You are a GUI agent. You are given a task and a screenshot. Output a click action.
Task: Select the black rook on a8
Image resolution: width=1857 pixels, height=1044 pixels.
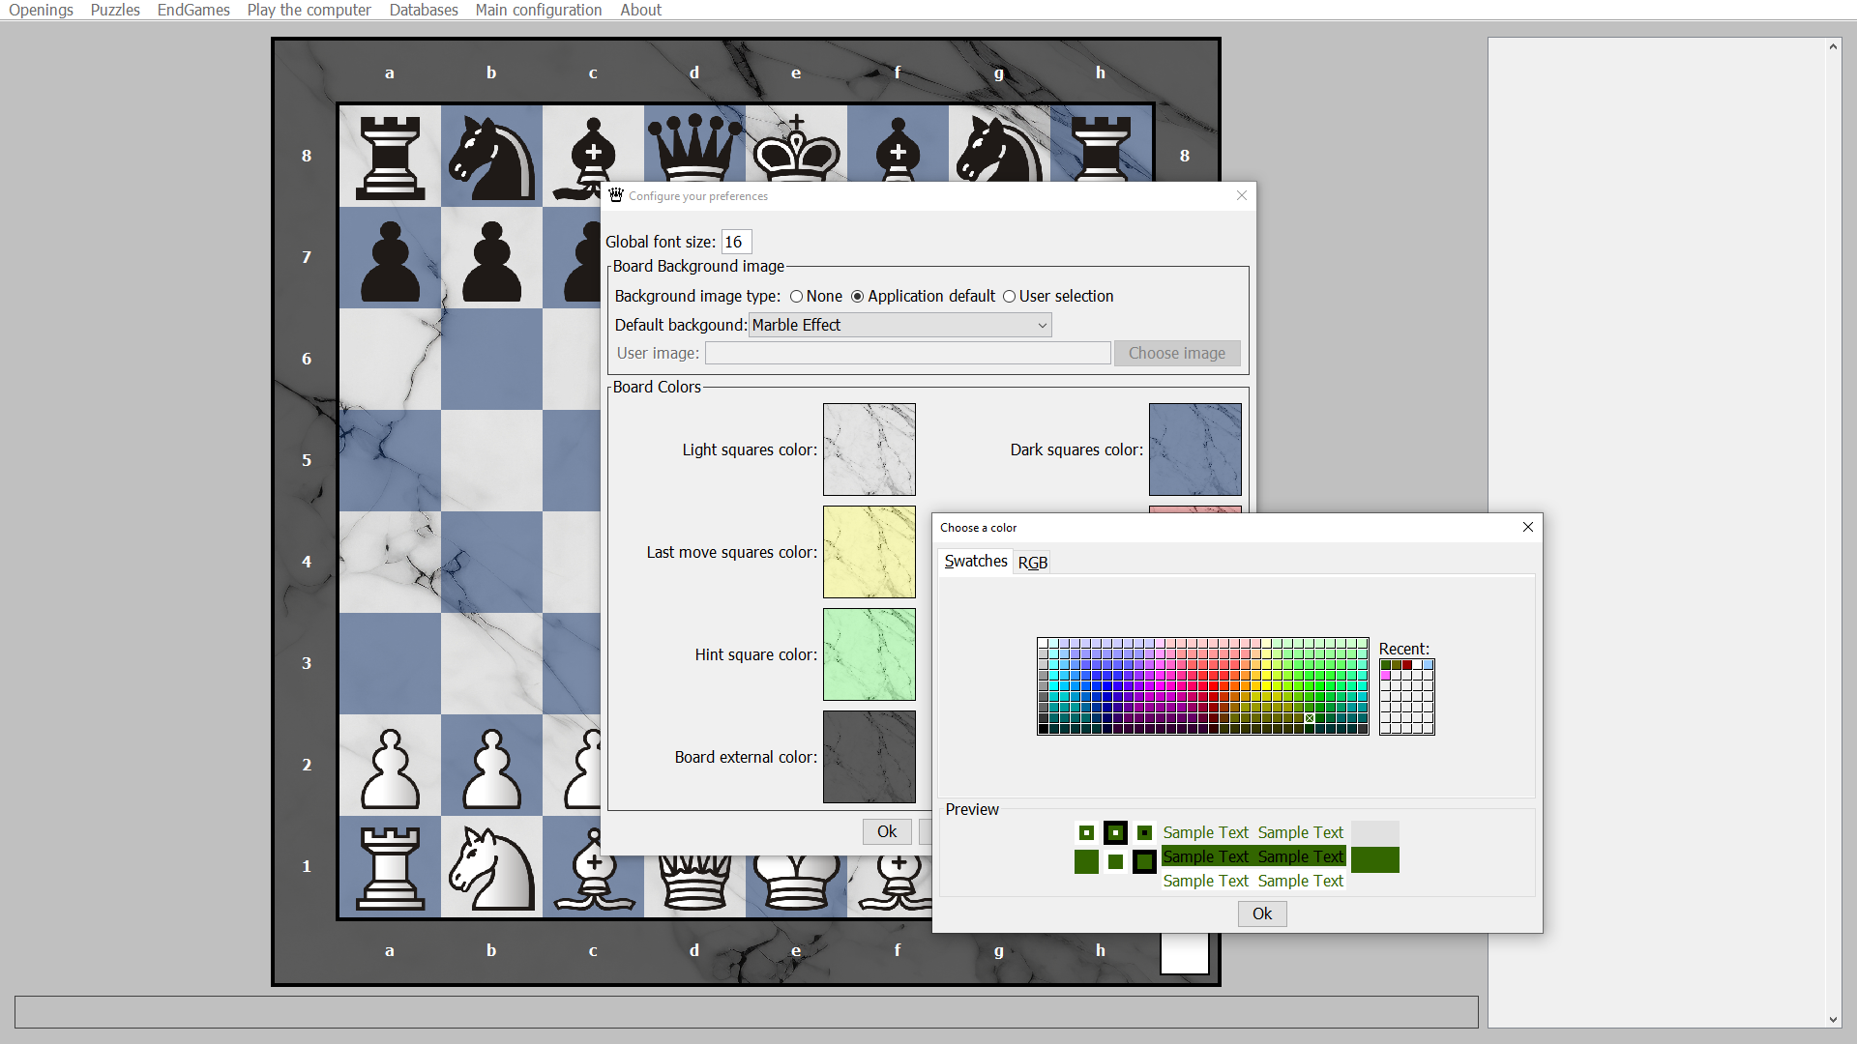[390, 157]
